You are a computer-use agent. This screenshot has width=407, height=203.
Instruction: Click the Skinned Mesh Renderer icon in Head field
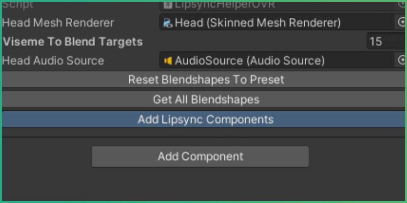point(168,23)
